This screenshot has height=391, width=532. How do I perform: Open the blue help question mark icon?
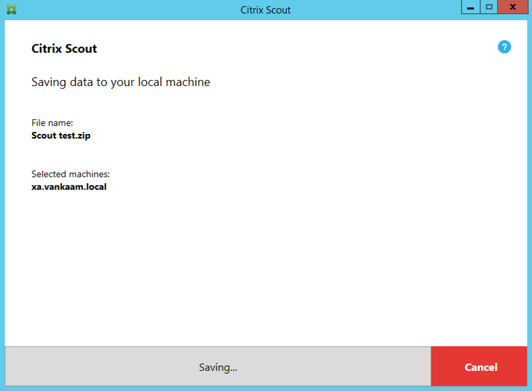(504, 47)
